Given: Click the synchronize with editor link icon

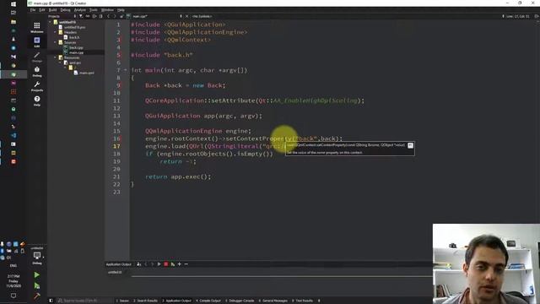Looking at the screenshot, I should [88, 16].
